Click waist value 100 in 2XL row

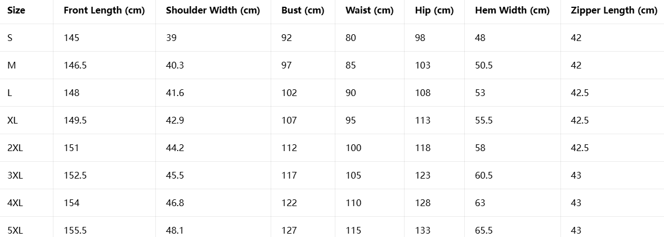(x=353, y=148)
